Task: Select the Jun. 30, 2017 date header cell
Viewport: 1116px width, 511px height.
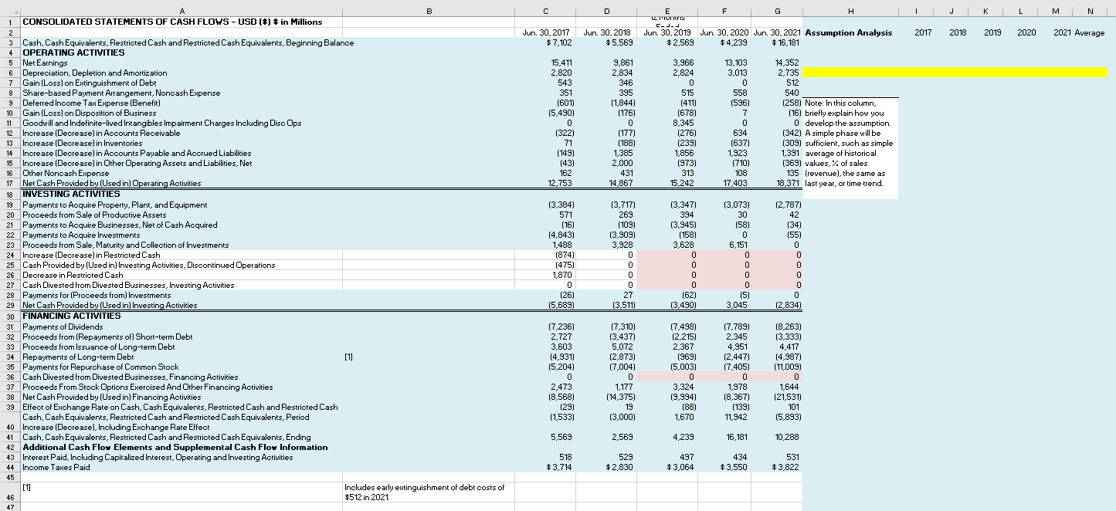Action: click(545, 33)
